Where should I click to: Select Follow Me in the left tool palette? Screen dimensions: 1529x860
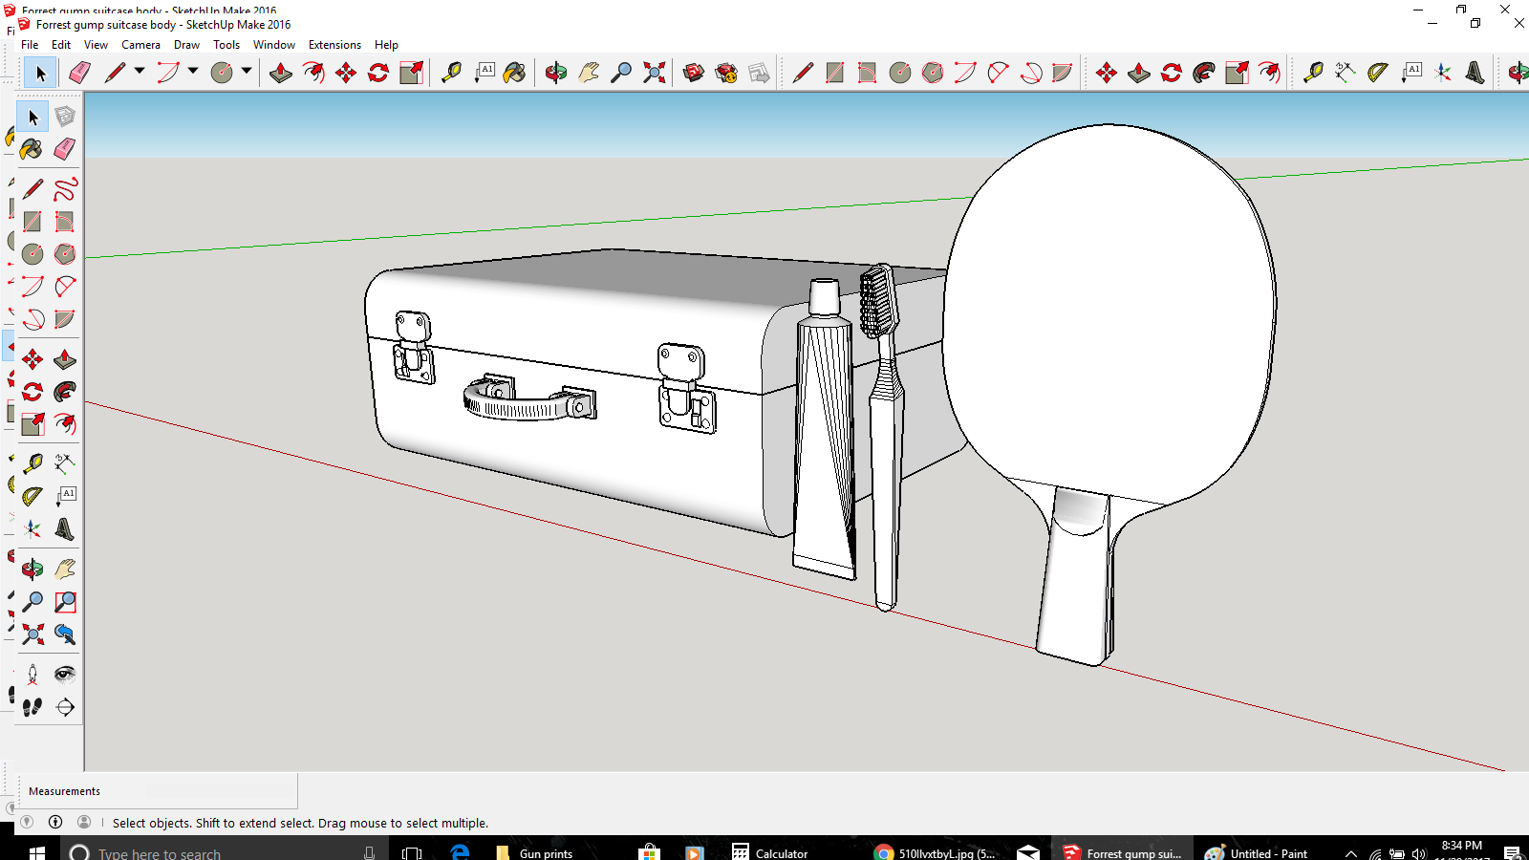click(x=65, y=392)
